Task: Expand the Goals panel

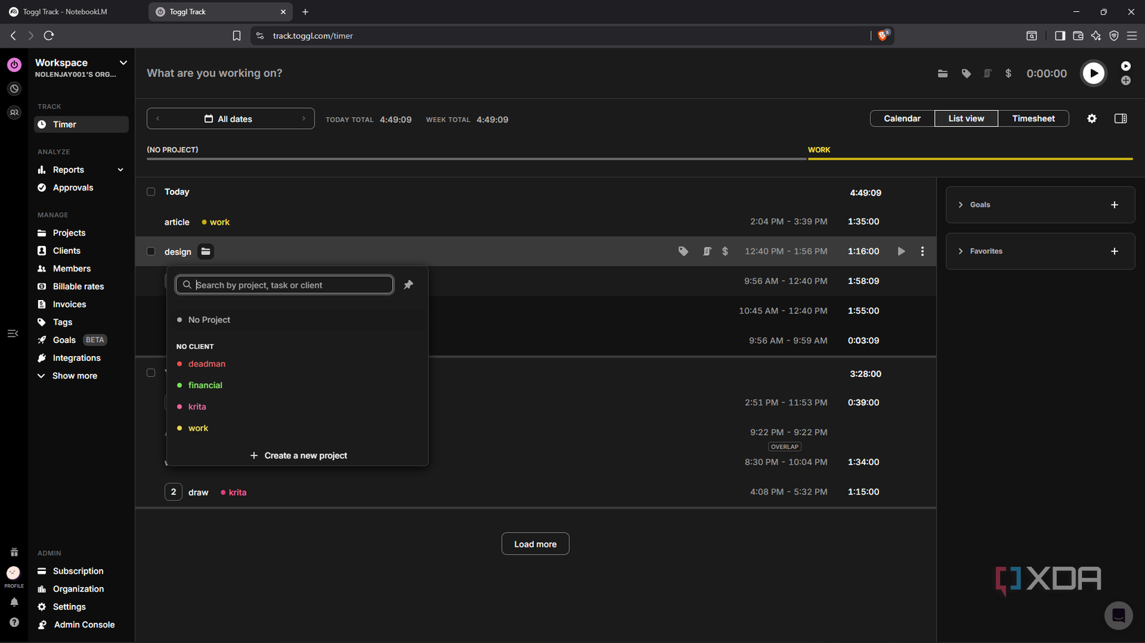Action: pyautogui.click(x=960, y=205)
